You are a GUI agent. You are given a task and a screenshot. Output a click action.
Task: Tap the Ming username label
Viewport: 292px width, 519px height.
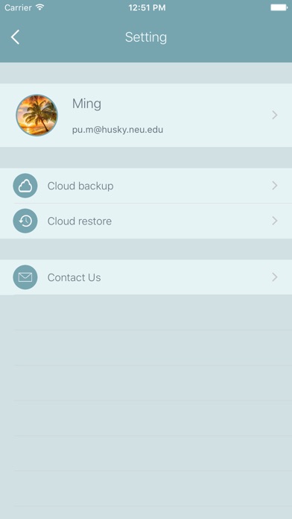pyautogui.click(x=86, y=104)
